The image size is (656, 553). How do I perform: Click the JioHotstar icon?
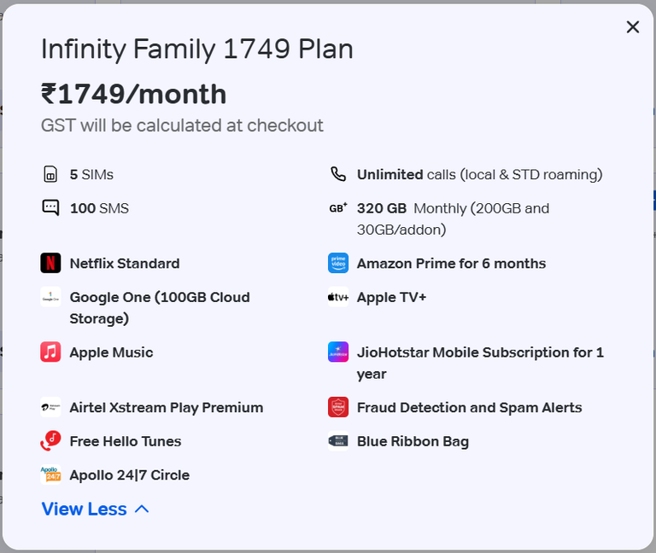338,352
